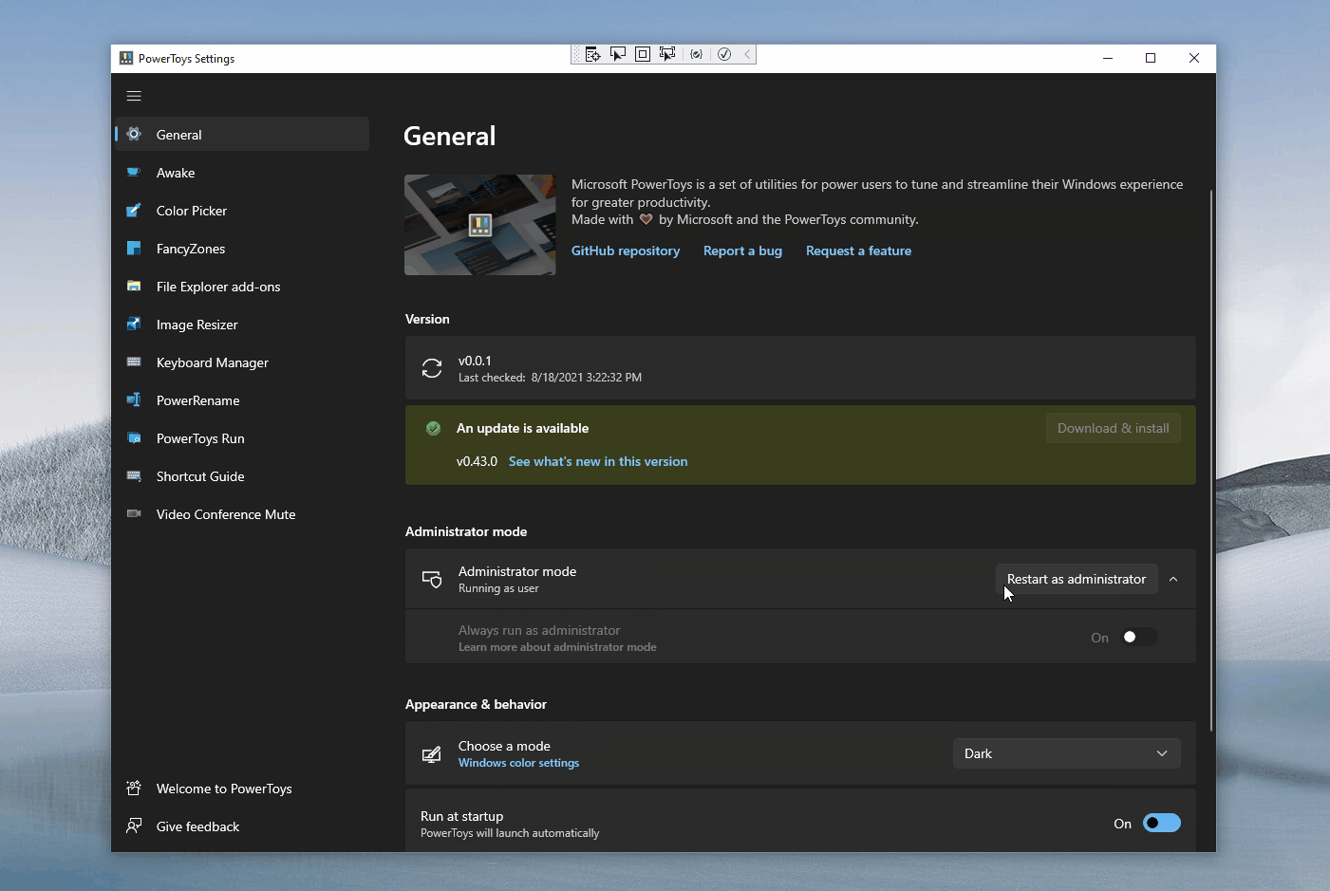Viewport: 1330px width, 891px height.
Task: Toggle Display Layout Adorners in debug toolbar
Action: (643, 54)
